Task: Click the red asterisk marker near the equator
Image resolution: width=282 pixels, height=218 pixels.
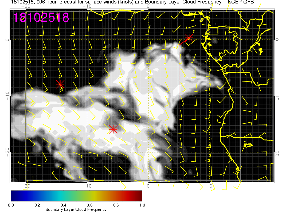Action: point(189,37)
